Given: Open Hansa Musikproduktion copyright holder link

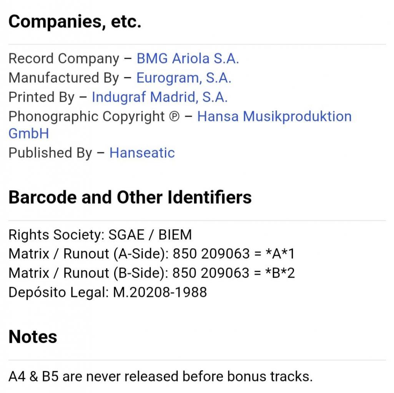Looking at the screenshot, I should pos(274,116).
